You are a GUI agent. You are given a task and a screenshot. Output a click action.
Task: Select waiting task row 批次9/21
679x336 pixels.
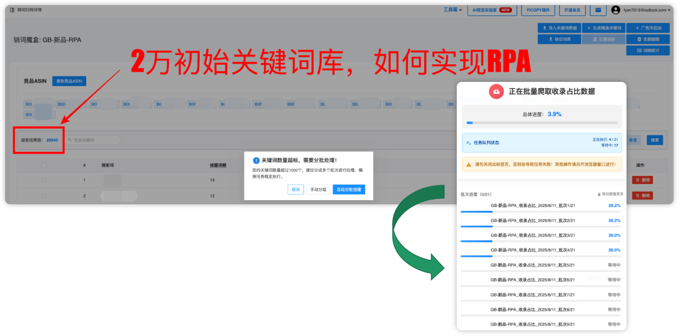click(541, 325)
